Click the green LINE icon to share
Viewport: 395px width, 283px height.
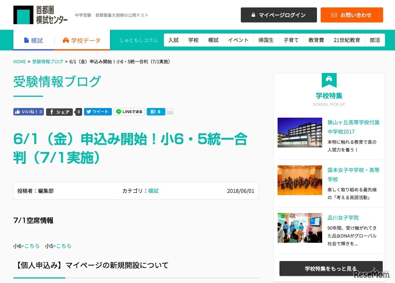coord(118,111)
